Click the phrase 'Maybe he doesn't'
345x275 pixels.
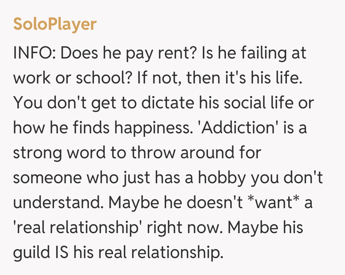click(x=175, y=203)
